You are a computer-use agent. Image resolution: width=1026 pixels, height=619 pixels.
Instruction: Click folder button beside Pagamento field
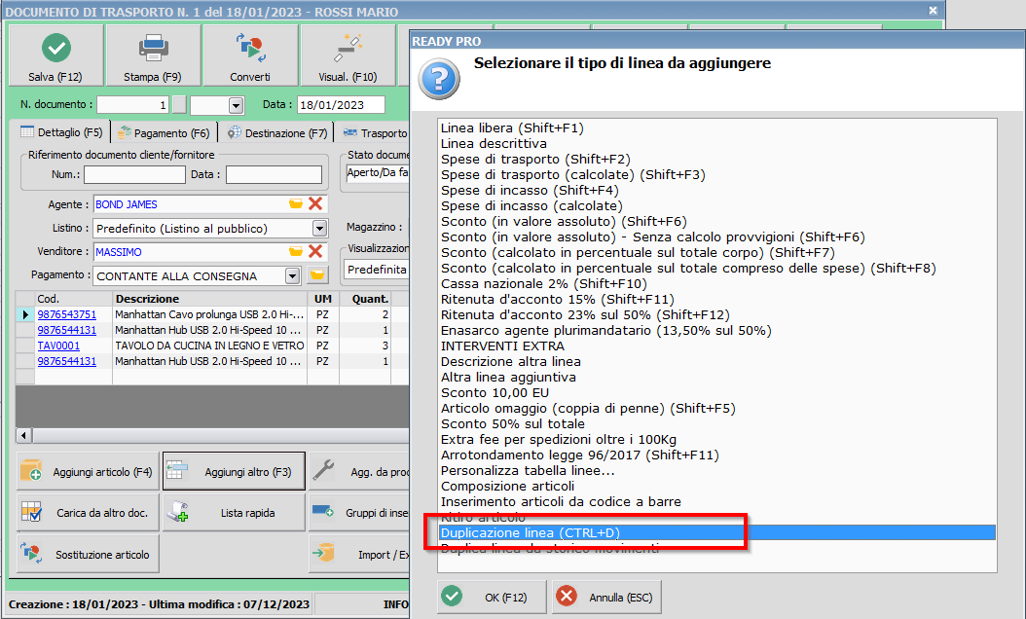point(317,275)
